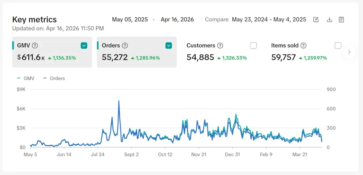Image resolution: width=363 pixels, height=175 pixels.
Task: Uncheck the GMV metric checkbox
Action: point(84,46)
